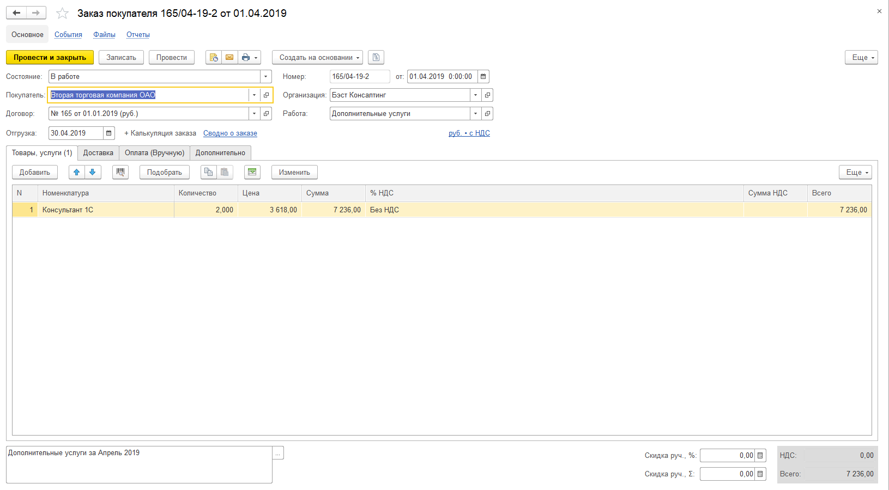
Task: Search by barcode icon in the table toolbar
Action: [x=120, y=173]
